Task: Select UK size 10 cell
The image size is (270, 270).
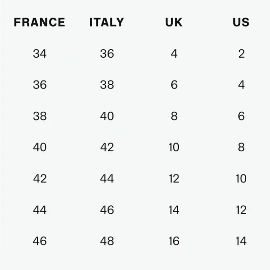Action: pos(174,147)
